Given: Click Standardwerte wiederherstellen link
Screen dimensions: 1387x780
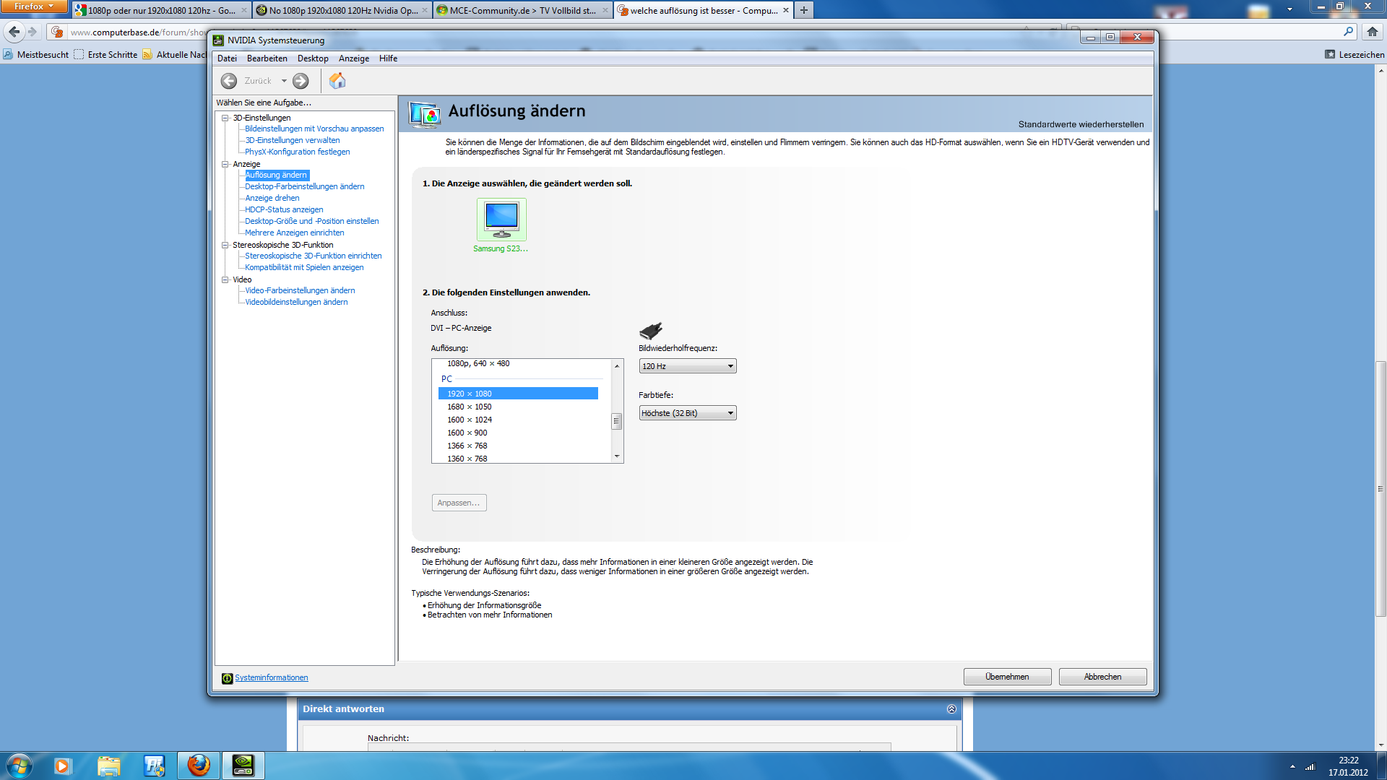Looking at the screenshot, I should [1081, 124].
